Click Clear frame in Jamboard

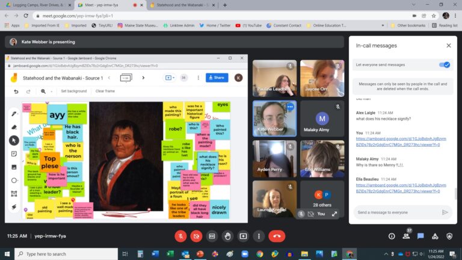click(105, 91)
